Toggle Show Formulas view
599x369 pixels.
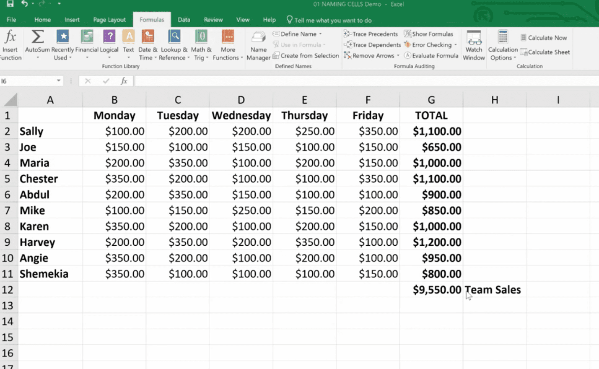(428, 34)
